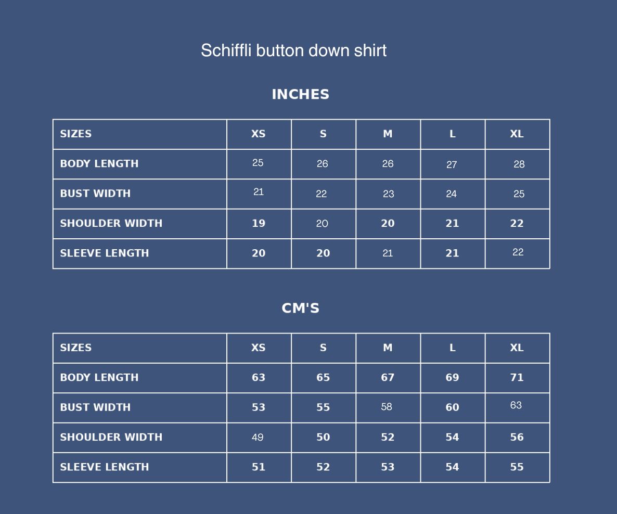This screenshot has height=514, width=617.
Task: Click XS shoulder width value 19 in inches
Action: (259, 223)
